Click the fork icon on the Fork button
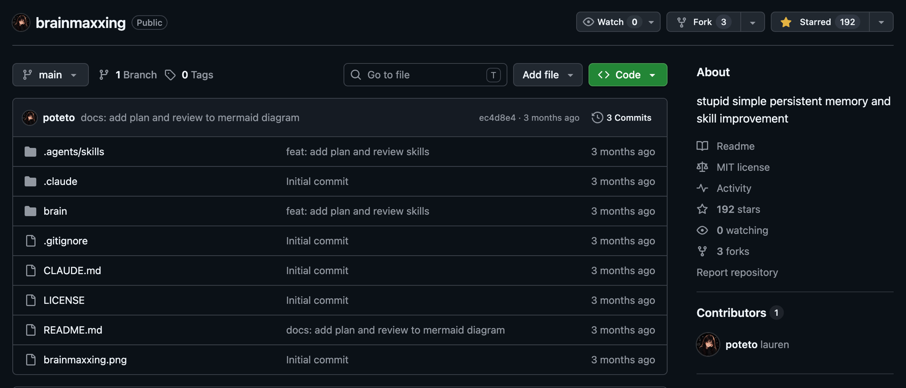The width and height of the screenshot is (906, 388). (681, 22)
